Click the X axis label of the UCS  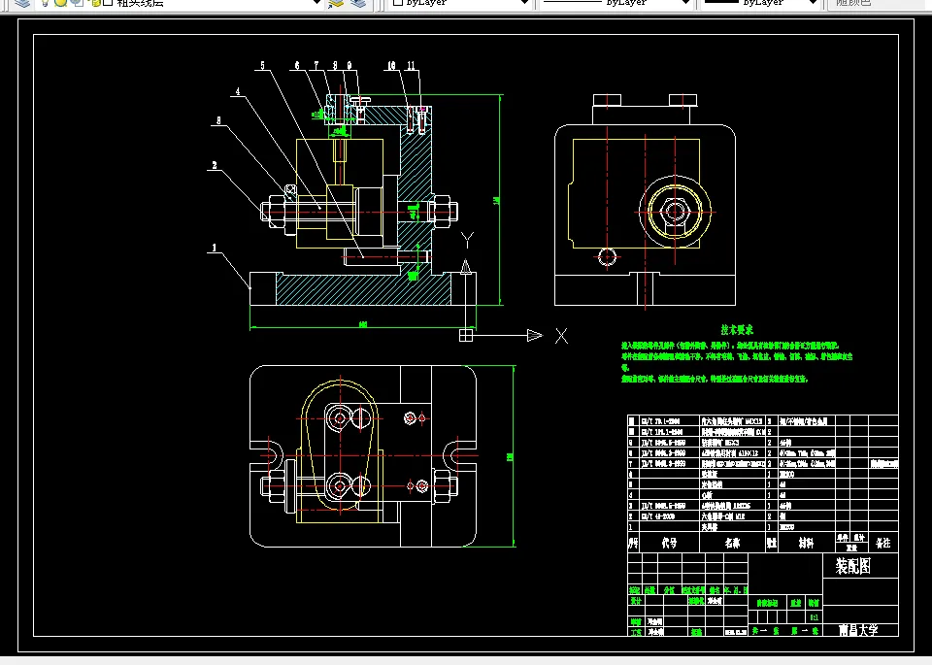561,336
